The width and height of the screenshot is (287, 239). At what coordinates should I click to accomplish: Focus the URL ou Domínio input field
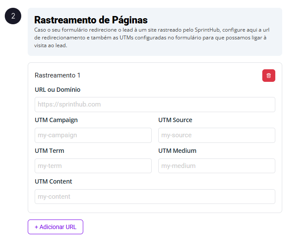pyautogui.click(x=155, y=104)
